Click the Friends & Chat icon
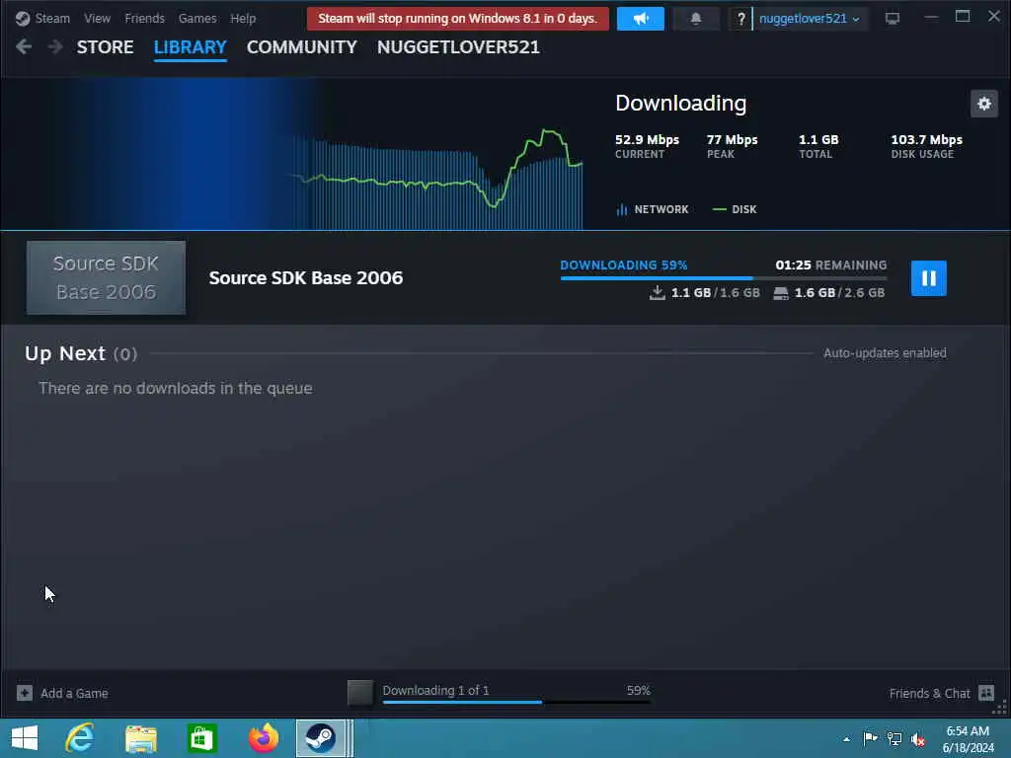This screenshot has height=758, width=1011. pyautogui.click(x=986, y=693)
